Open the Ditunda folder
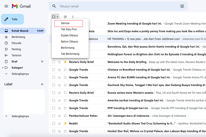206x137 pixels. point(23,43)
